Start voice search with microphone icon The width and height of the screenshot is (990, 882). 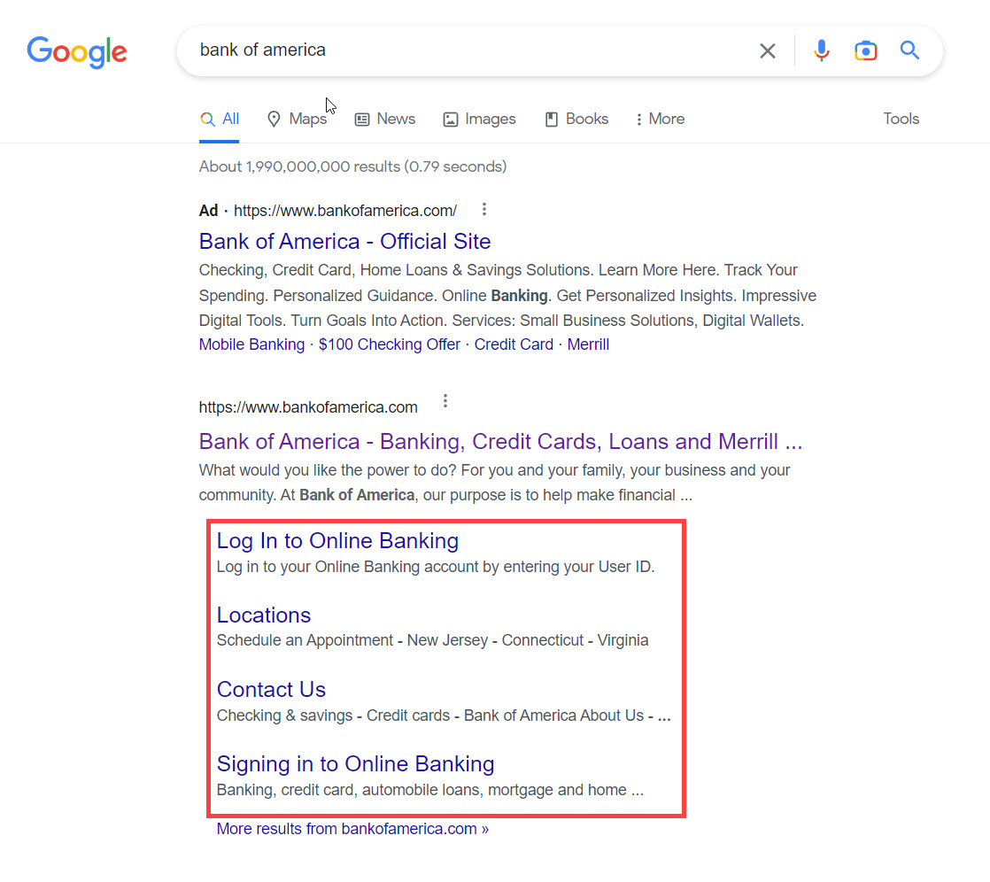(821, 50)
